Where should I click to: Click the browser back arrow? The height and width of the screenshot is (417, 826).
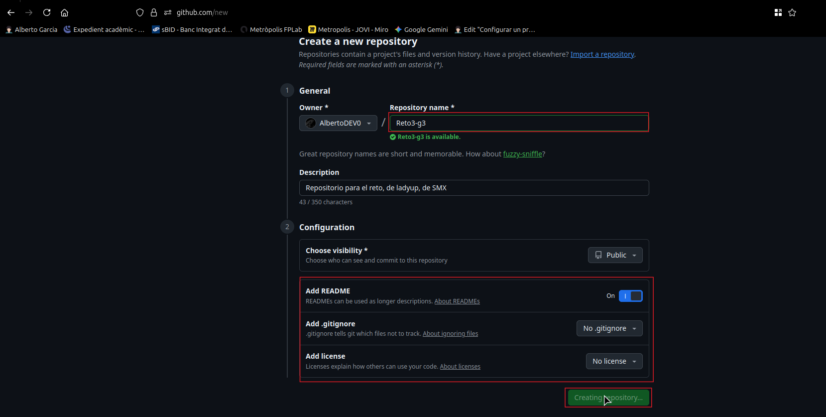11,12
